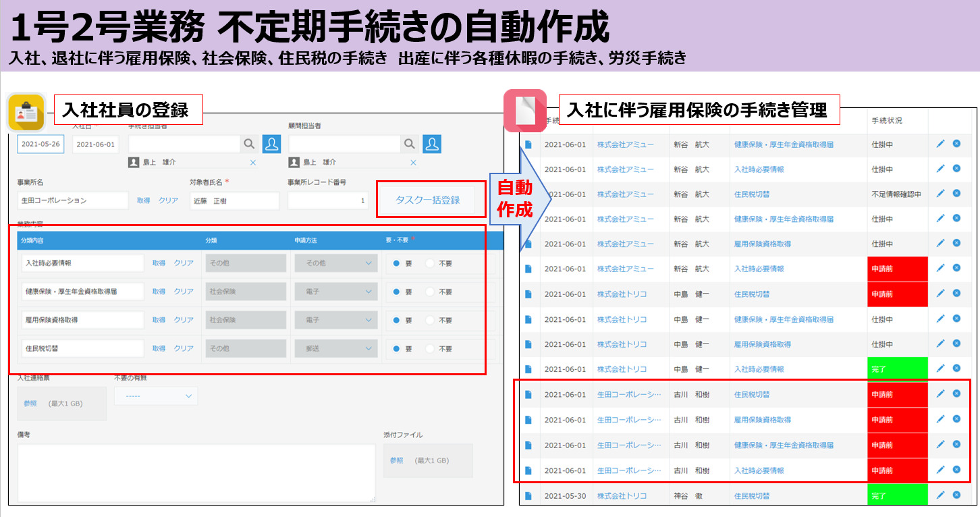Open the 不要の有無 dropdown

click(156, 396)
